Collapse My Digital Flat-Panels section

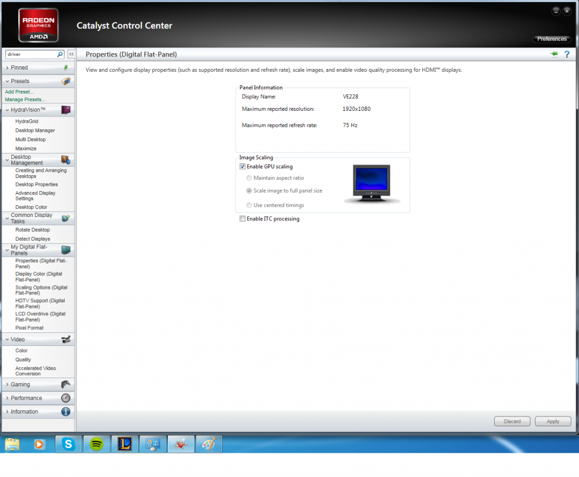[x=7, y=250]
